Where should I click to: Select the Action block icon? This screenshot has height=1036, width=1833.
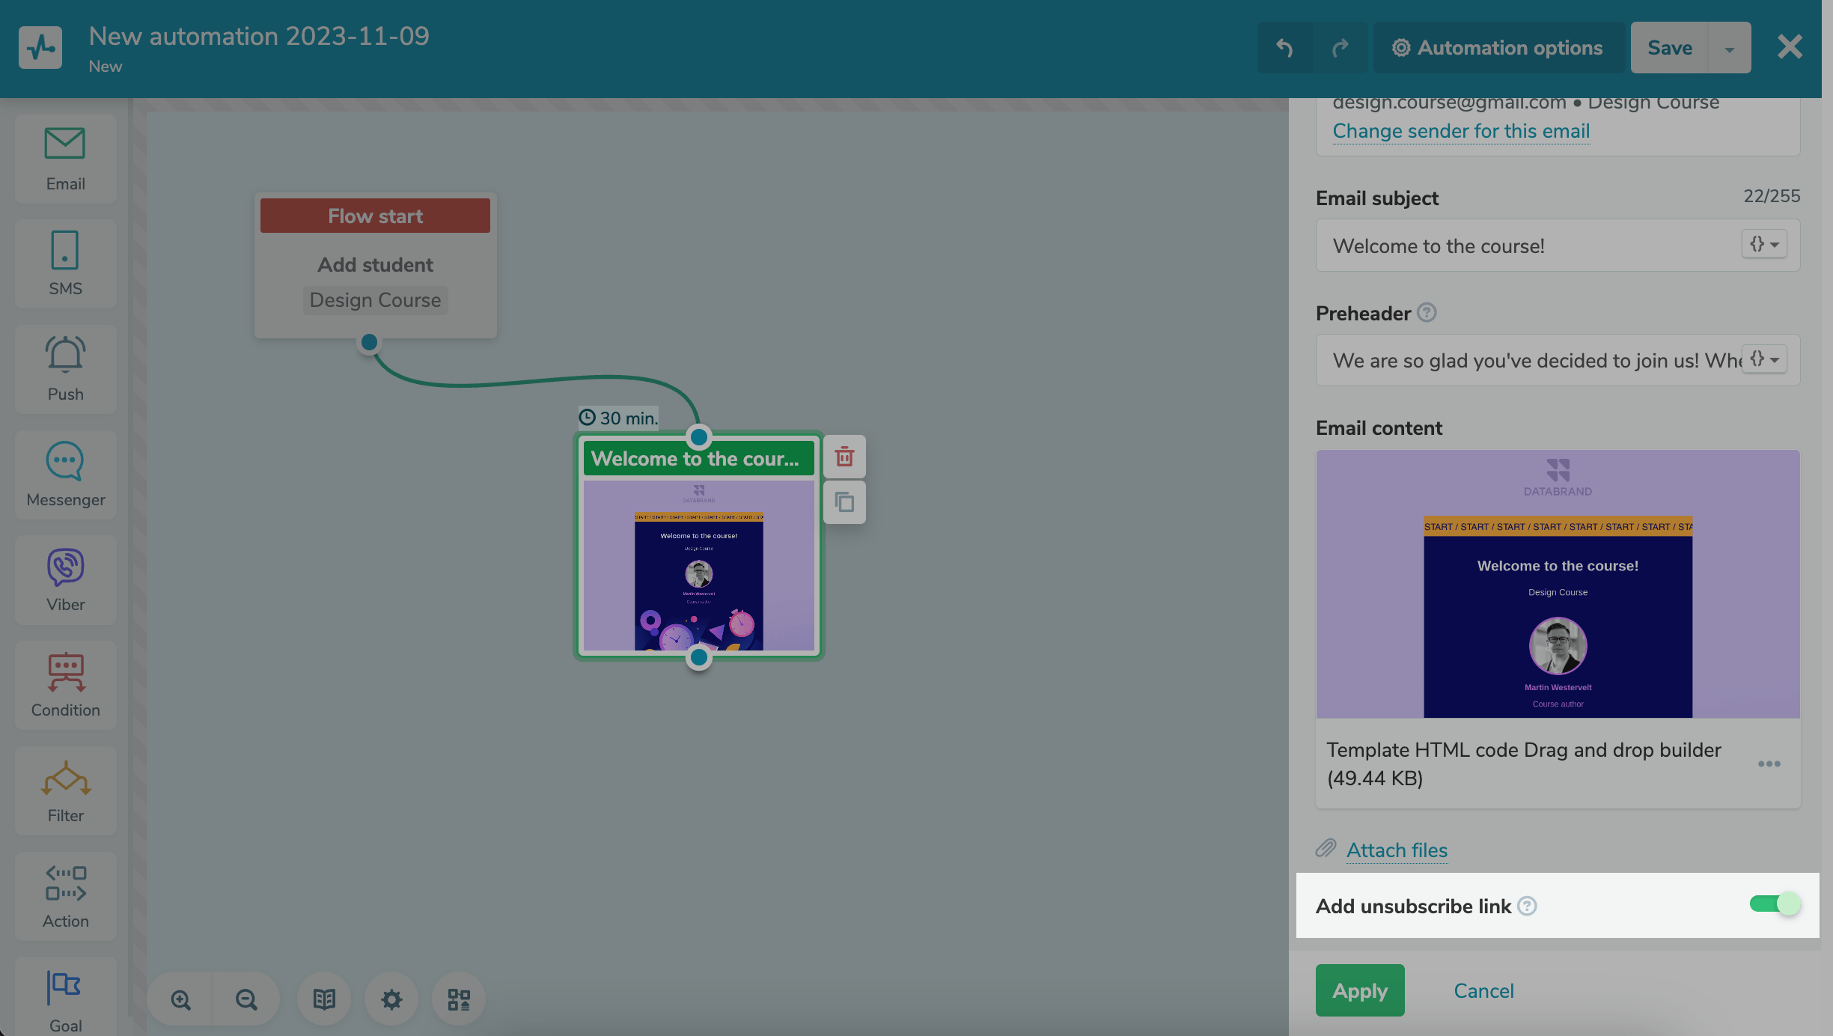65,896
